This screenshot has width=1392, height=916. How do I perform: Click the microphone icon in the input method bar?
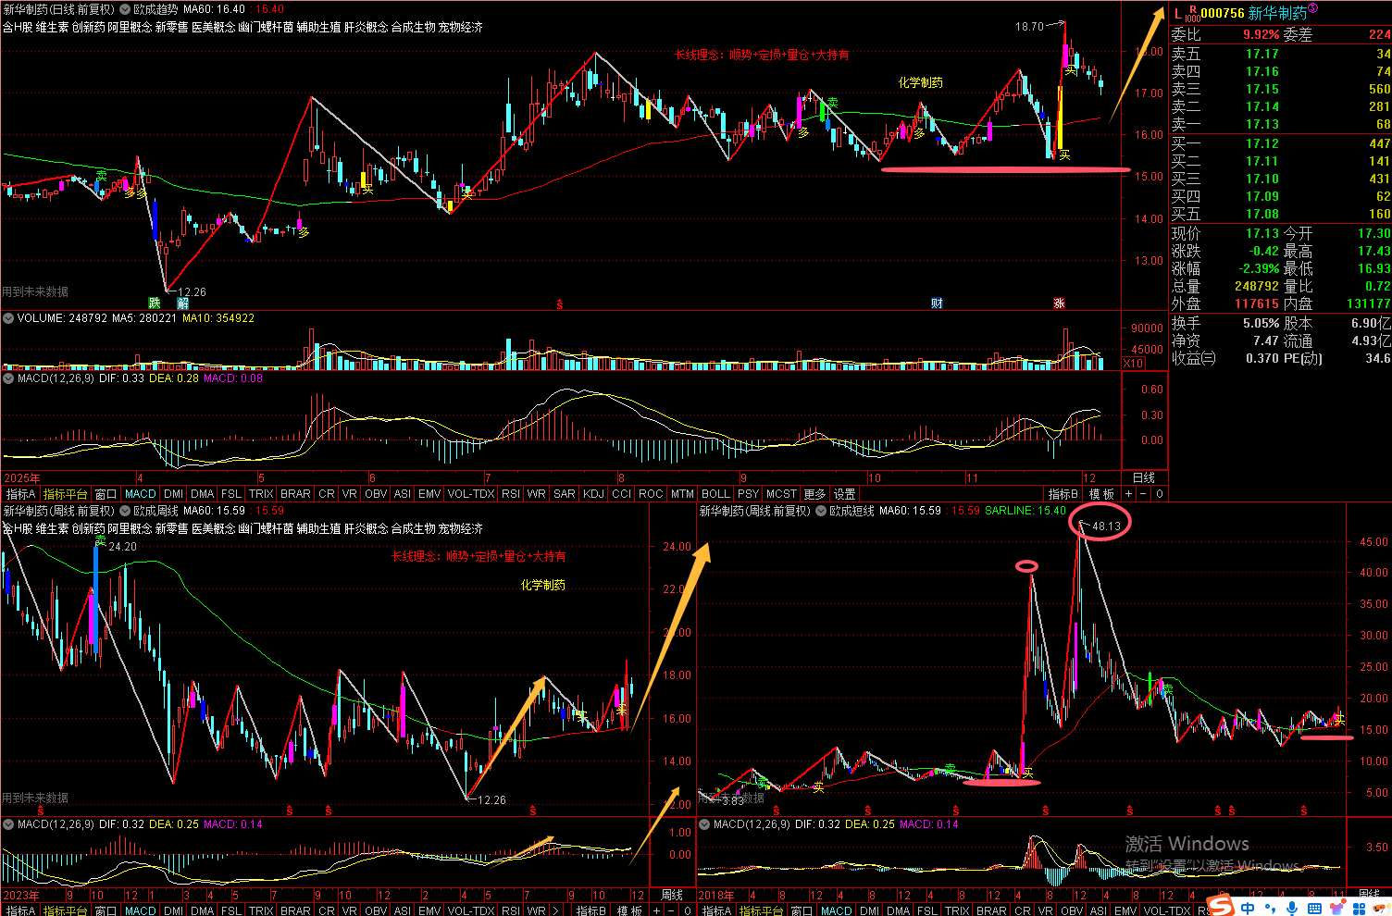tap(1292, 908)
